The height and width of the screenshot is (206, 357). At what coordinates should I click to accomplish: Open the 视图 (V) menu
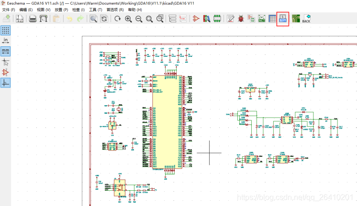pyautogui.click(x=44, y=10)
